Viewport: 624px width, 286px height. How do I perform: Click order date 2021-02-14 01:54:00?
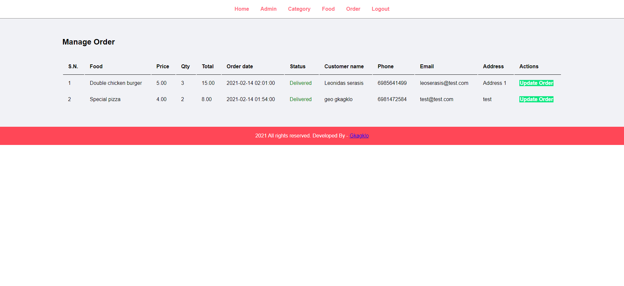pyautogui.click(x=251, y=99)
